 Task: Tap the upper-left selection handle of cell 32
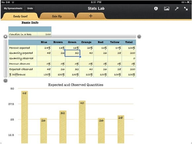coord(65,50)
